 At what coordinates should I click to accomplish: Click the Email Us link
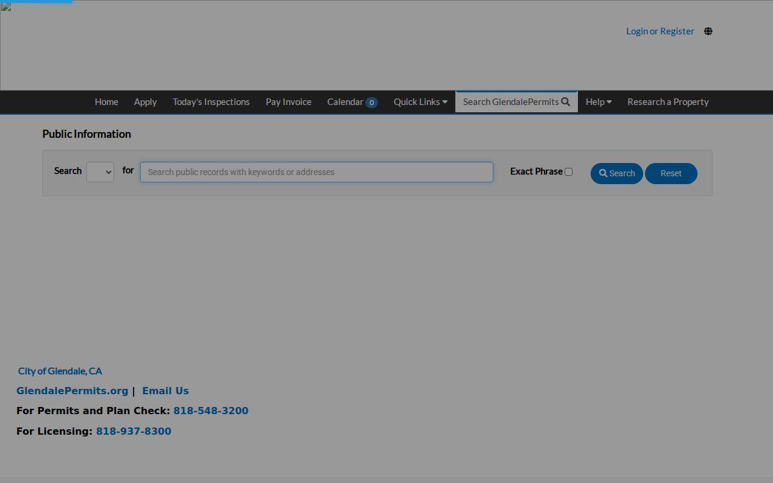click(165, 391)
